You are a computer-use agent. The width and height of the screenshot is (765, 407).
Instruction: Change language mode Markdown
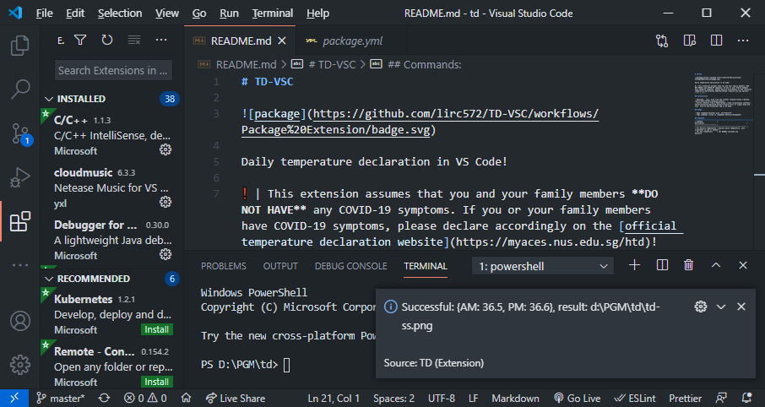[x=515, y=399]
